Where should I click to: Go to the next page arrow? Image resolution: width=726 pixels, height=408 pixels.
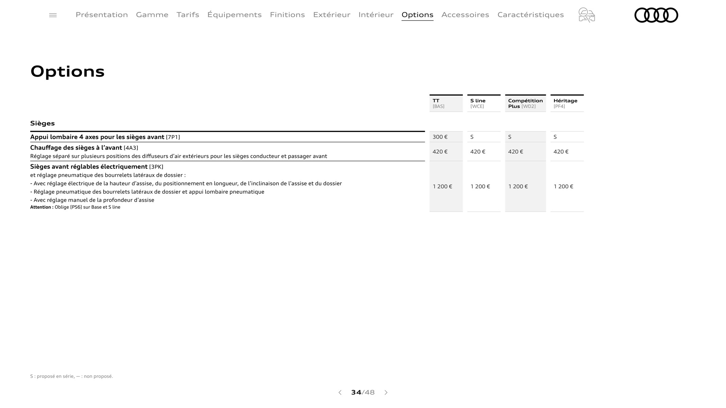[x=386, y=392]
